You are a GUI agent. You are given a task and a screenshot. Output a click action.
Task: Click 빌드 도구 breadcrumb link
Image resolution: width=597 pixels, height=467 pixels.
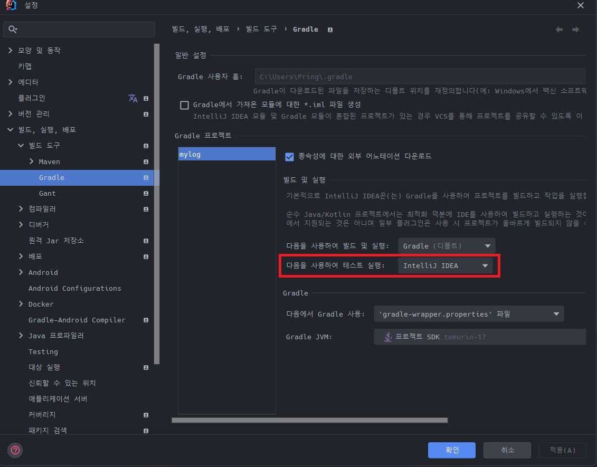261,29
